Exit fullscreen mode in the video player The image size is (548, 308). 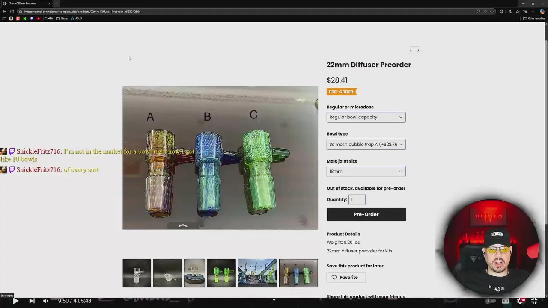(534, 301)
